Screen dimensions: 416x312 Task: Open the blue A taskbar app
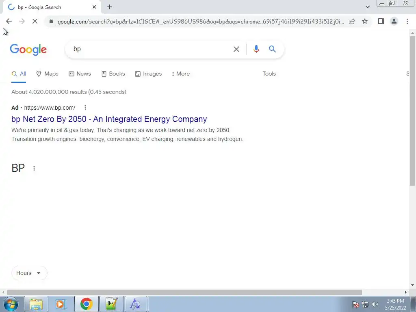click(x=135, y=304)
